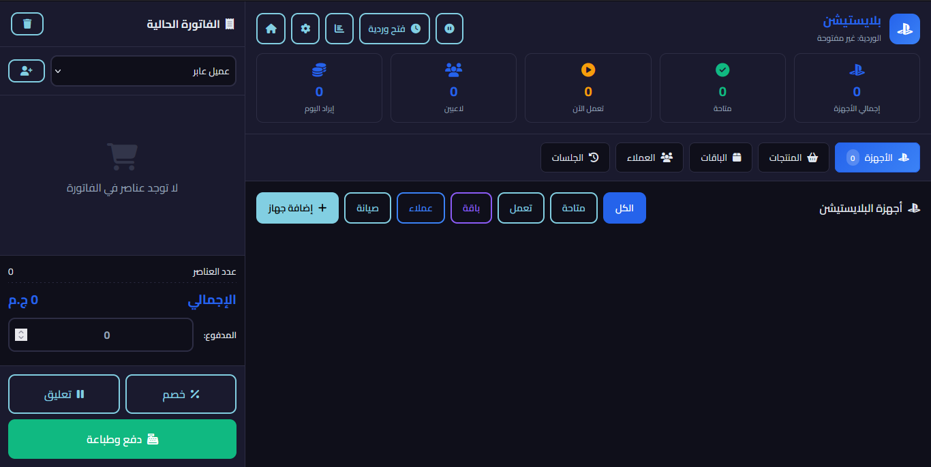Screen dimensions: 931x467
Task: Click إضافة جهاز add device button
Action: tap(297, 208)
